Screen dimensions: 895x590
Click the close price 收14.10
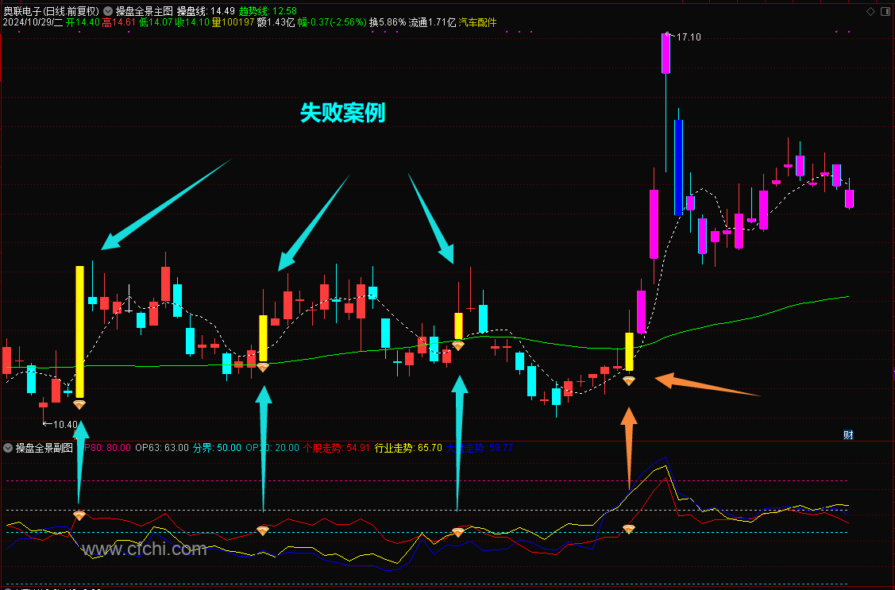click(192, 23)
